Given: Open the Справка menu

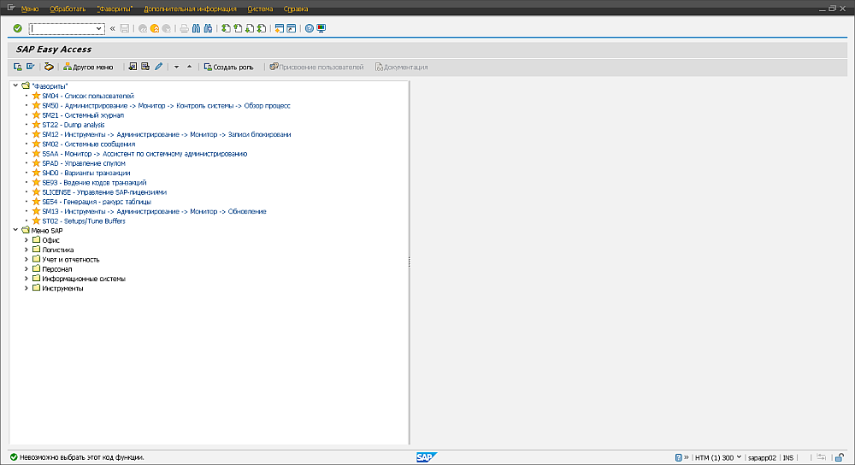Looking at the screenshot, I should click(296, 9).
